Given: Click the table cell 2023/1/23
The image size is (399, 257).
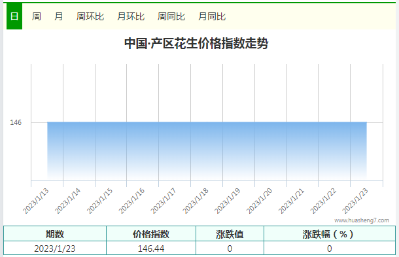Looking at the screenshot, I should 55,248.
